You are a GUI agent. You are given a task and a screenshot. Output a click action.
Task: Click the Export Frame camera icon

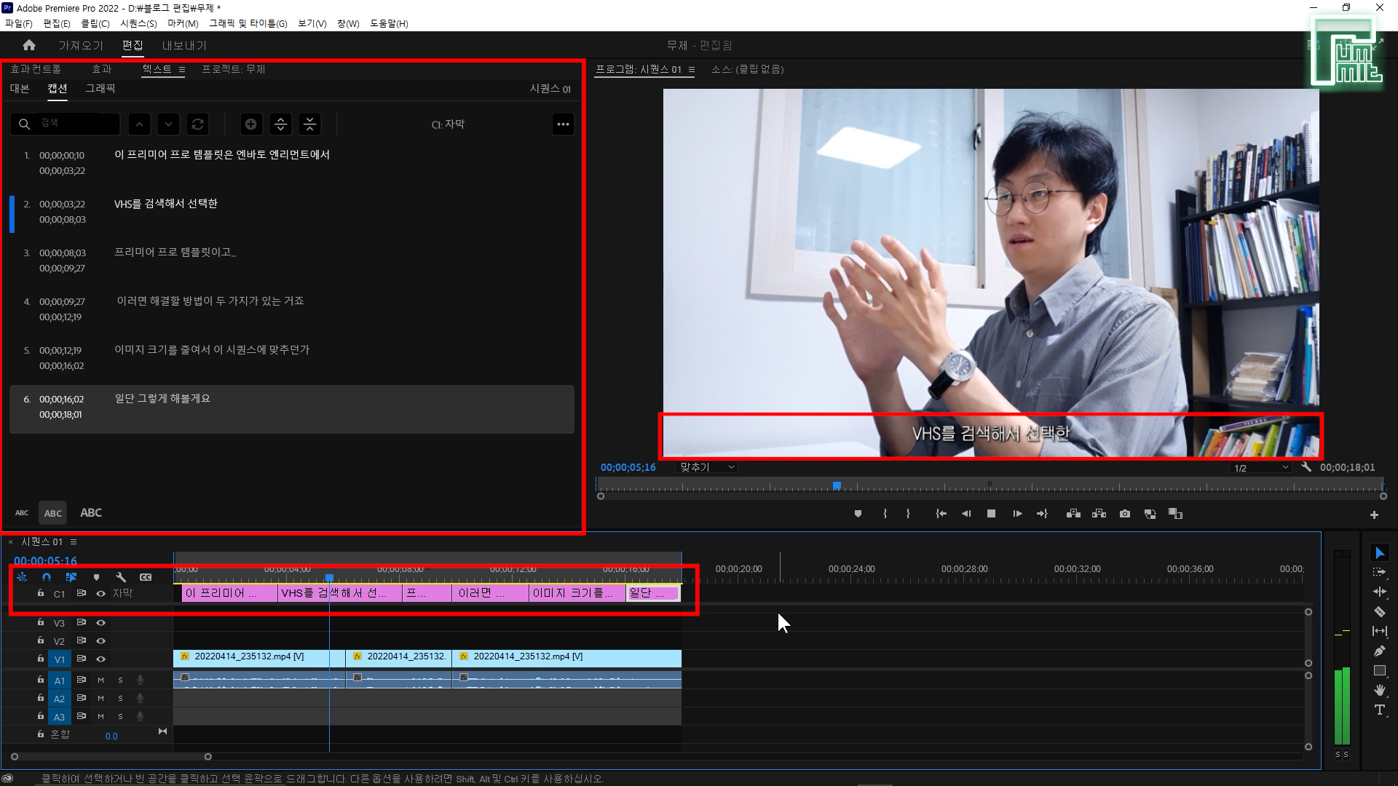(x=1125, y=514)
